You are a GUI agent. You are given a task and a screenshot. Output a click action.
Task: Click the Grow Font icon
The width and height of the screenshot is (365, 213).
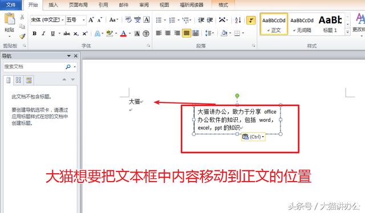pos(91,20)
